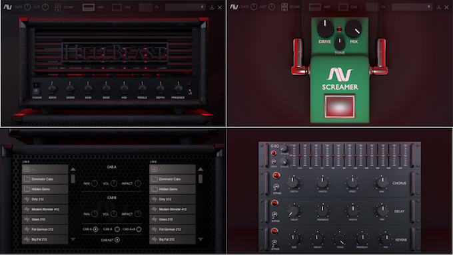Load Glass 212 in the CAB B list
Image resolution: width=453 pixels, height=255 pixels.
[x=173, y=220]
